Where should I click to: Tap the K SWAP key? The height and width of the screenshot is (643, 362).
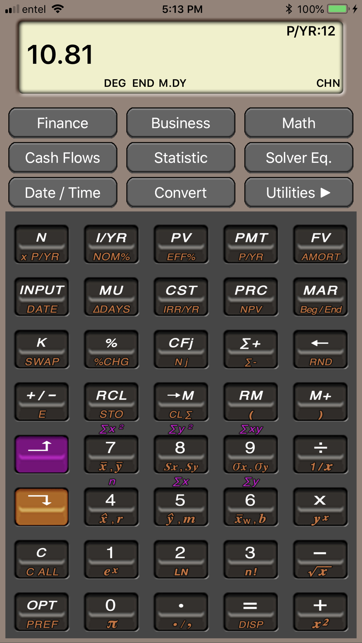pyautogui.click(x=42, y=349)
